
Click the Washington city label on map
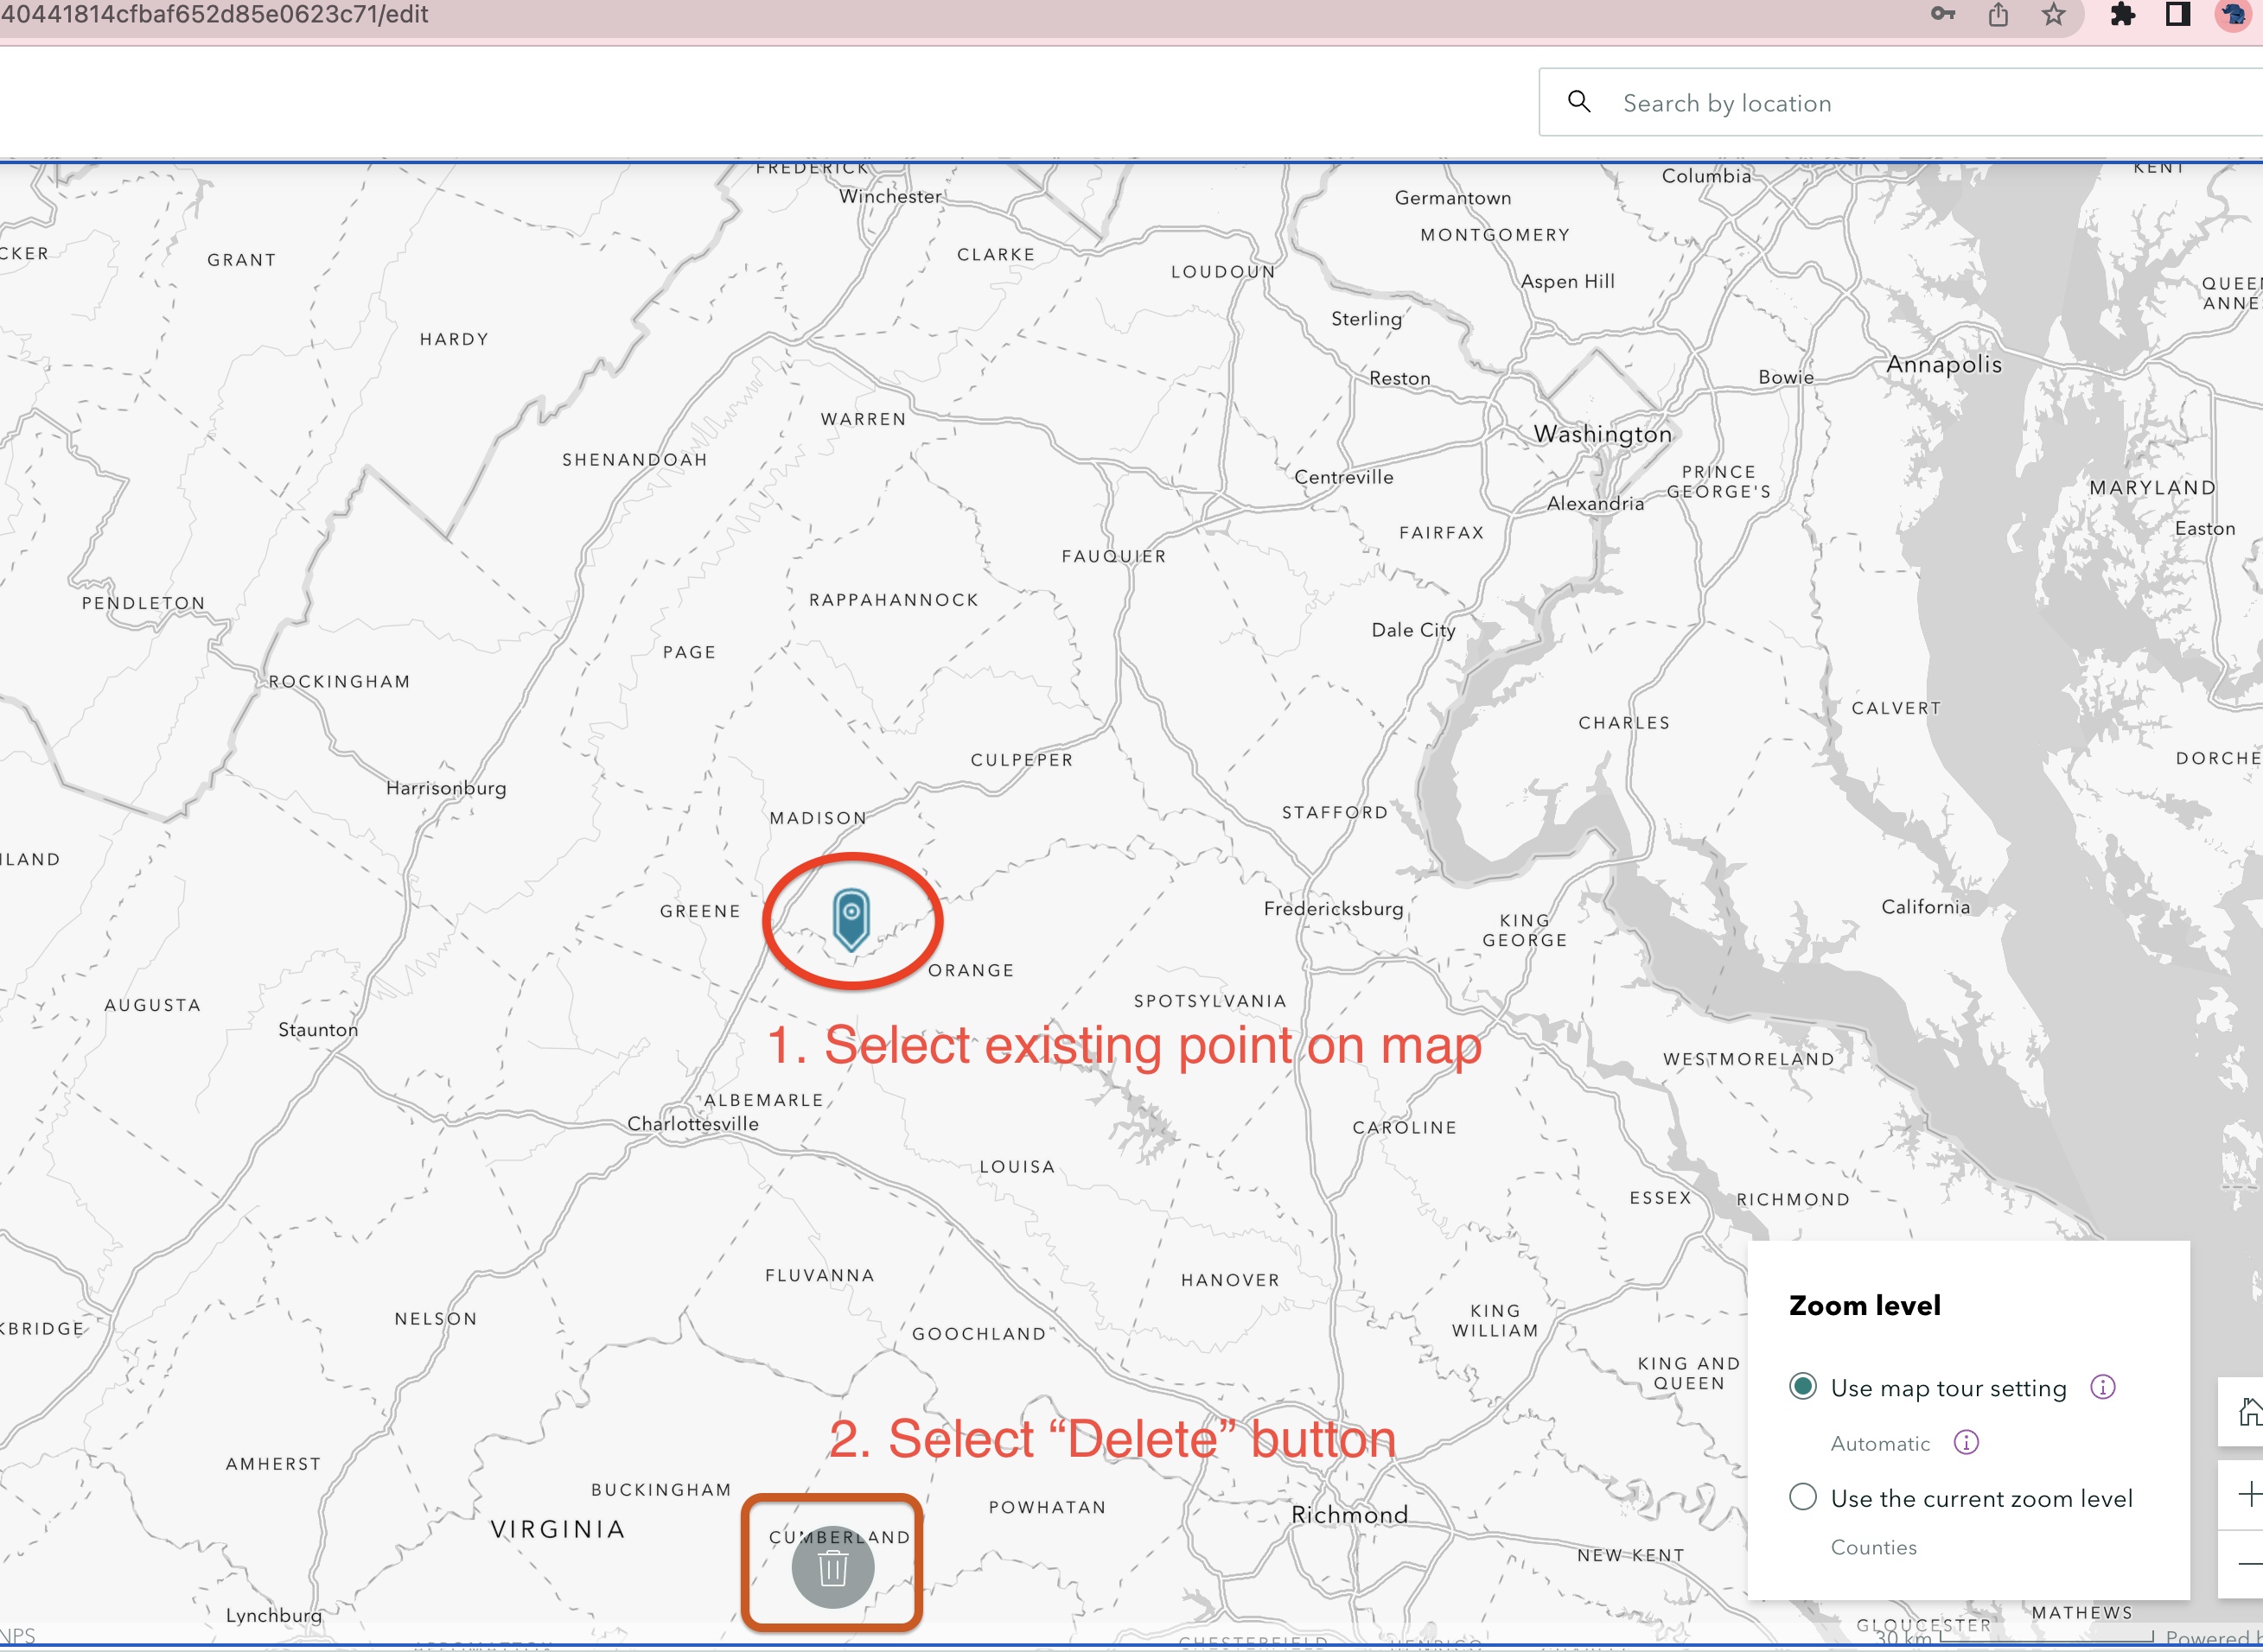click(1602, 434)
